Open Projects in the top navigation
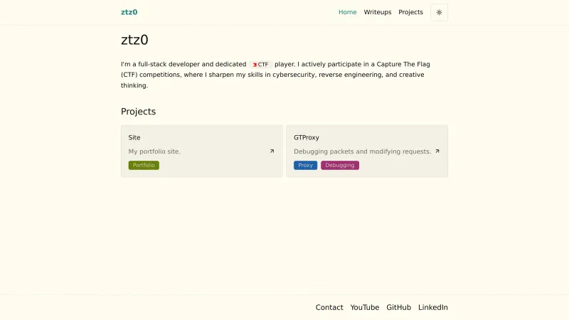The height and width of the screenshot is (320, 569). tap(410, 12)
